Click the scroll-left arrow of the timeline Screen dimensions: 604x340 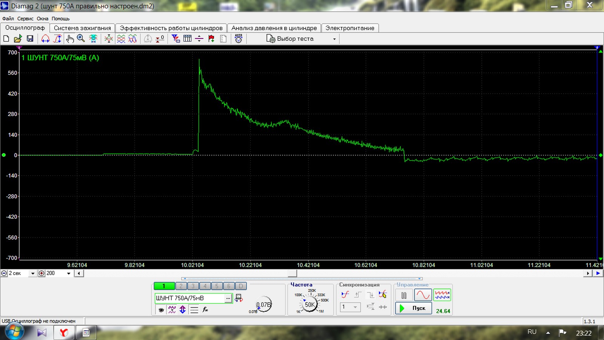(79, 273)
